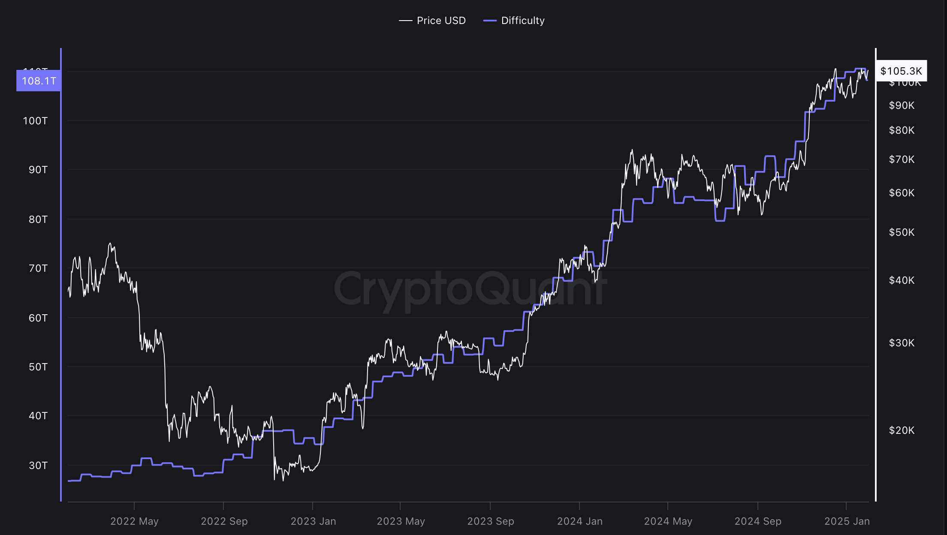Click the 2024 Jan axis label
This screenshot has height=535, width=947.
coord(579,521)
